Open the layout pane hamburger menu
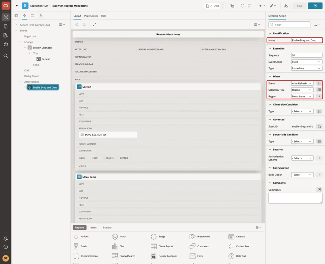Image resolution: width=325 pixels, height=264 pixels. click(x=257, y=25)
